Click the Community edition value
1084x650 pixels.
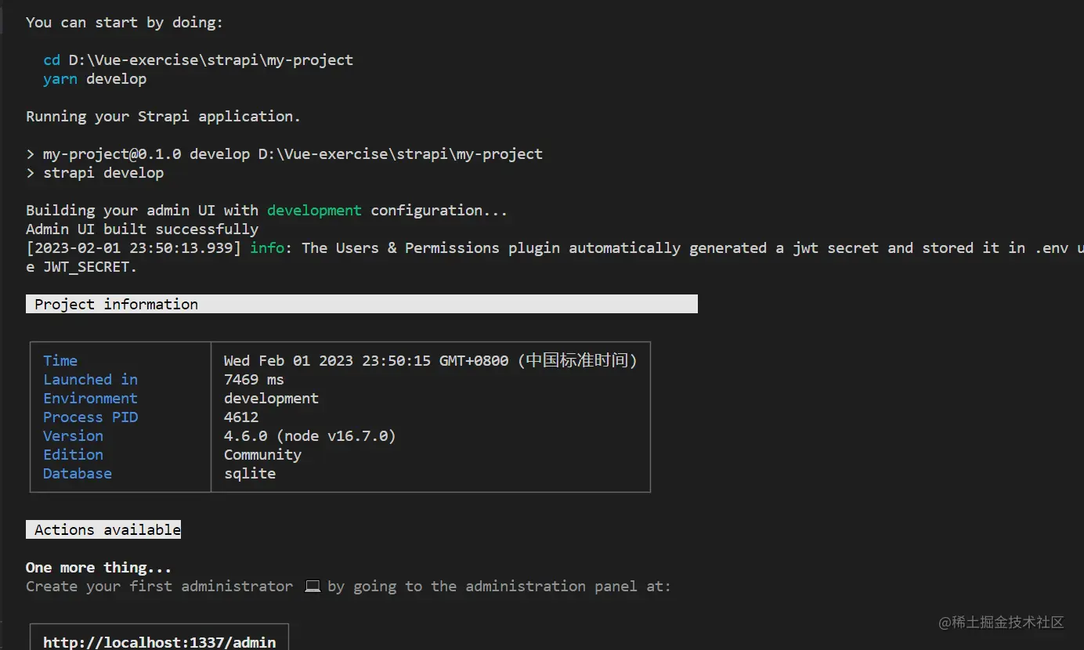point(262,455)
